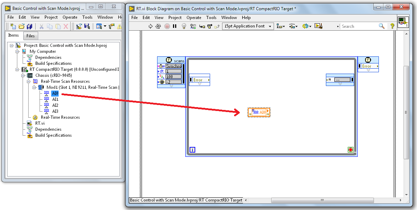The image size is (417, 210).
Task: Click the Retain Wire Values button
Action: pyautogui.click(x=193, y=26)
